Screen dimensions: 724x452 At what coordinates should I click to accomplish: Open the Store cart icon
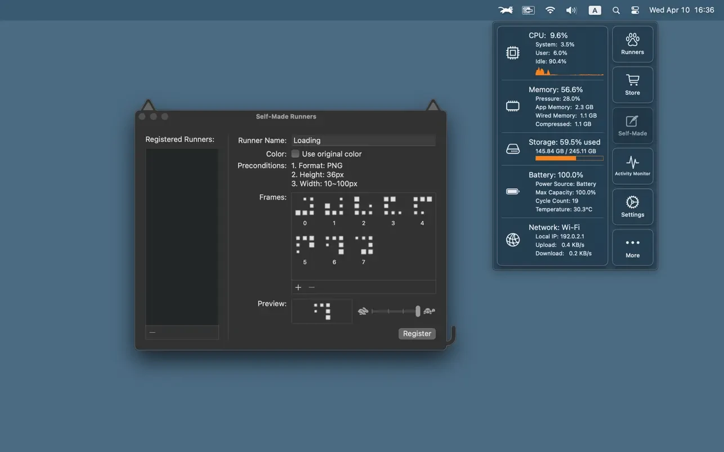click(632, 85)
